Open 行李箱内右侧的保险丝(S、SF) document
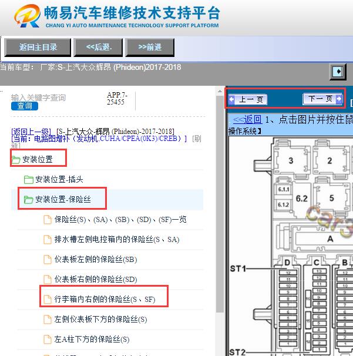The image size is (353, 356). [x=105, y=299]
